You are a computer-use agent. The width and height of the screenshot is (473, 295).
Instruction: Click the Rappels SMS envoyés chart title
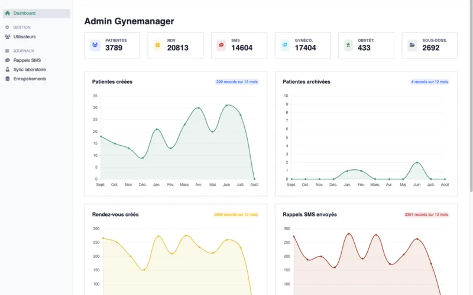[x=310, y=215]
